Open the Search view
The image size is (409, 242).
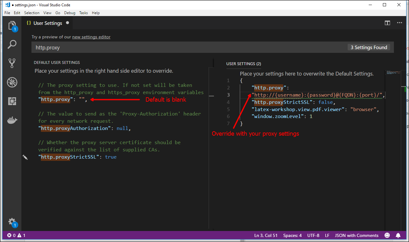tap(12, 44)
